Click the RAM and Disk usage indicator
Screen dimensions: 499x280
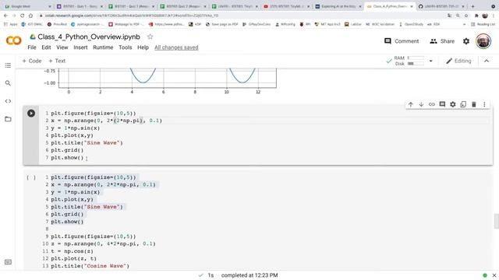click(x=409, y=61)
